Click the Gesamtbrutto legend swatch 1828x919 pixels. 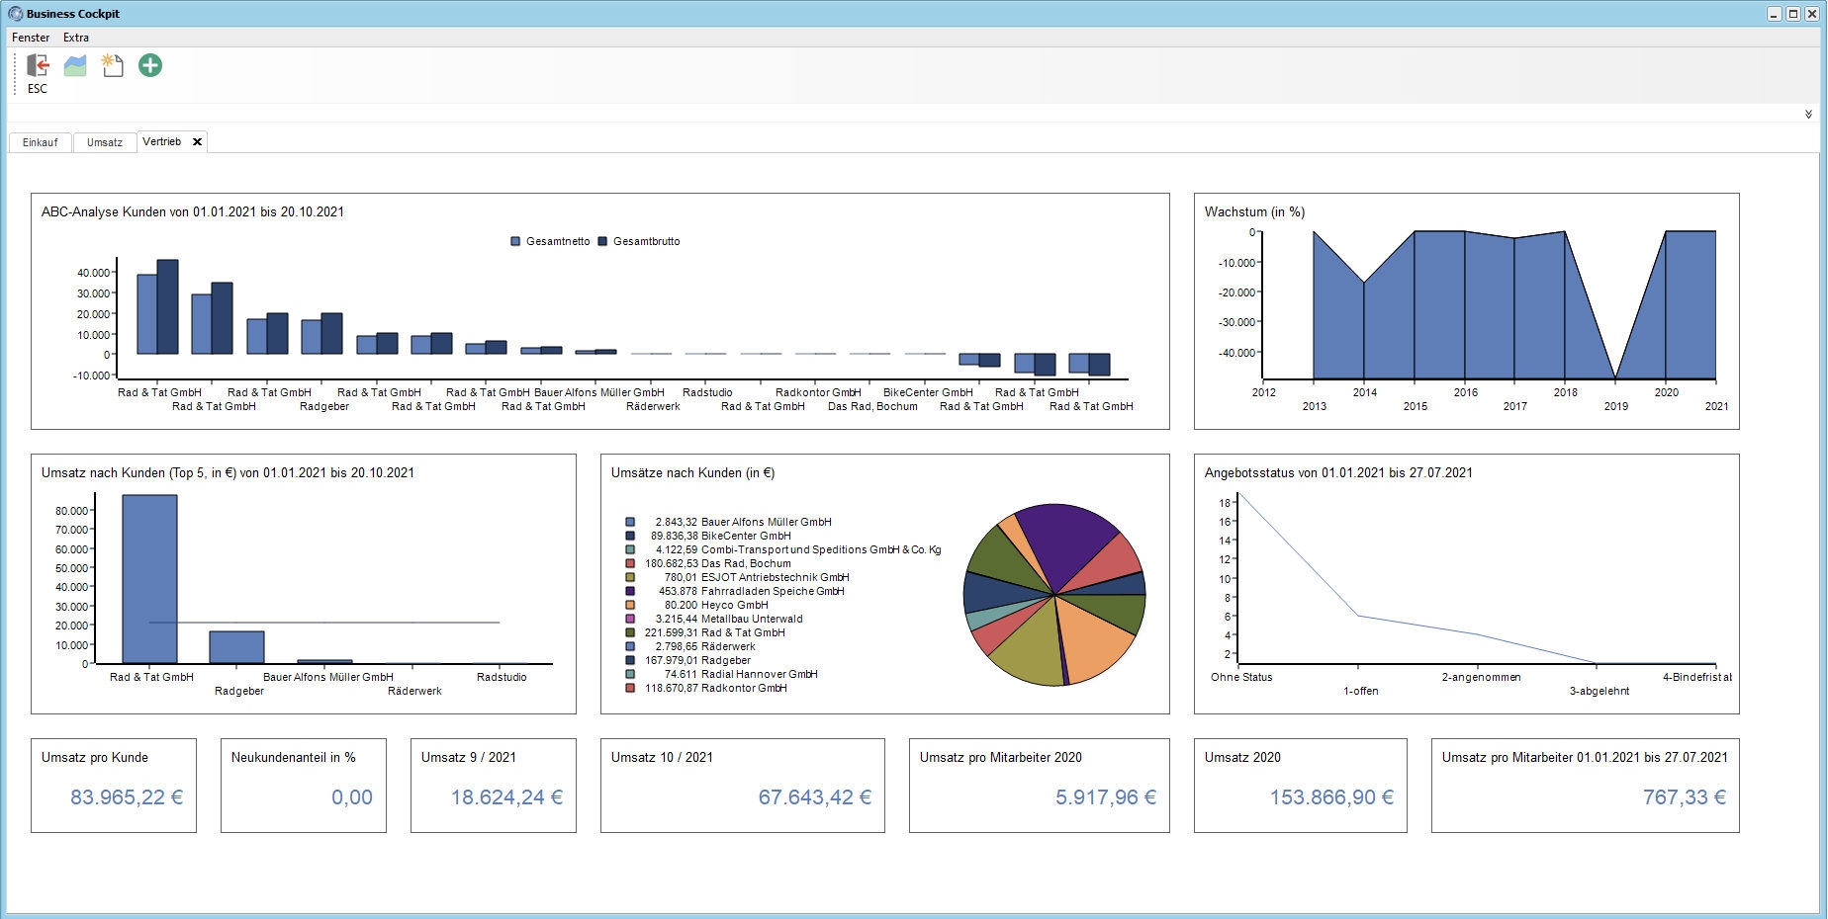pos(602,241)
